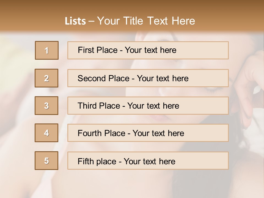Click the bold word "Lists" in title
Screen dimensions: 264x198
(x=75, y=21)
